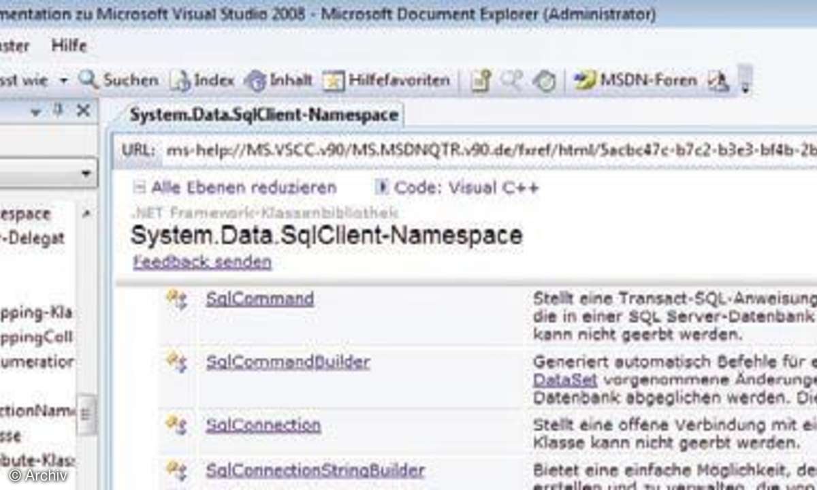Select the 'espace' tree entry in left panel
This screenshot has width=817, height=490.
tap(25, 214)
